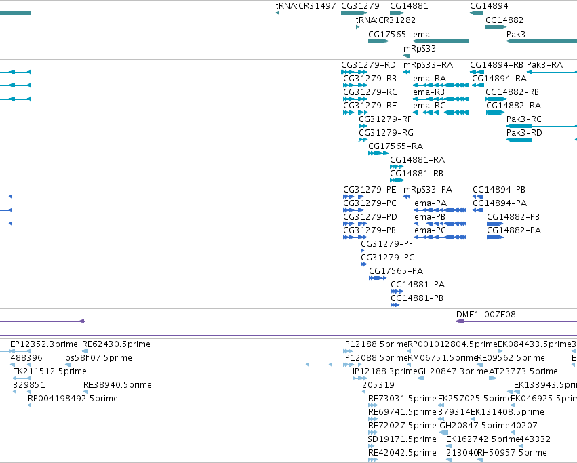Screen dimensions: 577x463
Task: Click transcript CG14881-RA
Action: (397, 167)
